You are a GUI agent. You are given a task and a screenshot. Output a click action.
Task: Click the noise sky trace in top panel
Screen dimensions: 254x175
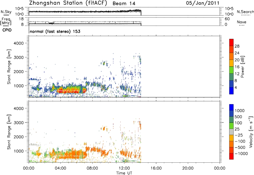[x=85, y=12]
